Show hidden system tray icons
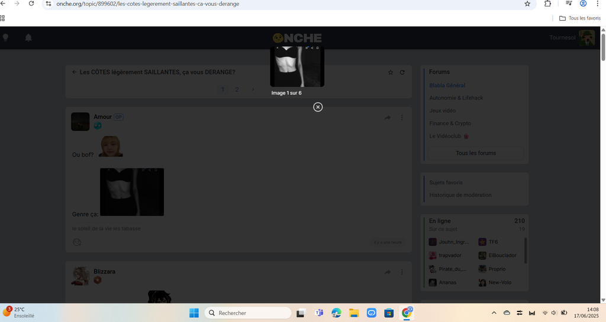This screenshot has width=606, height=322. (x=494, y=313)
